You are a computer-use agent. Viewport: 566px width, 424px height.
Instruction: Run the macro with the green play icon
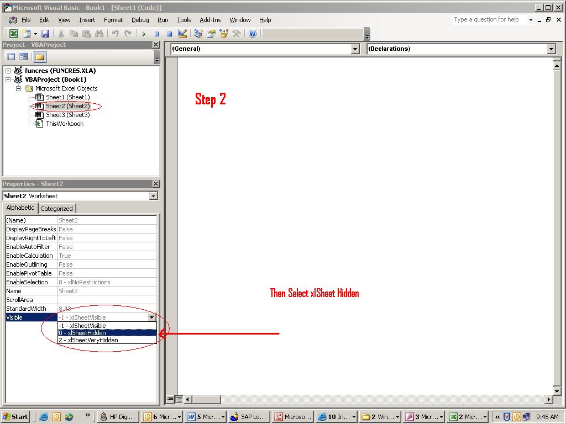pos(144,34)
